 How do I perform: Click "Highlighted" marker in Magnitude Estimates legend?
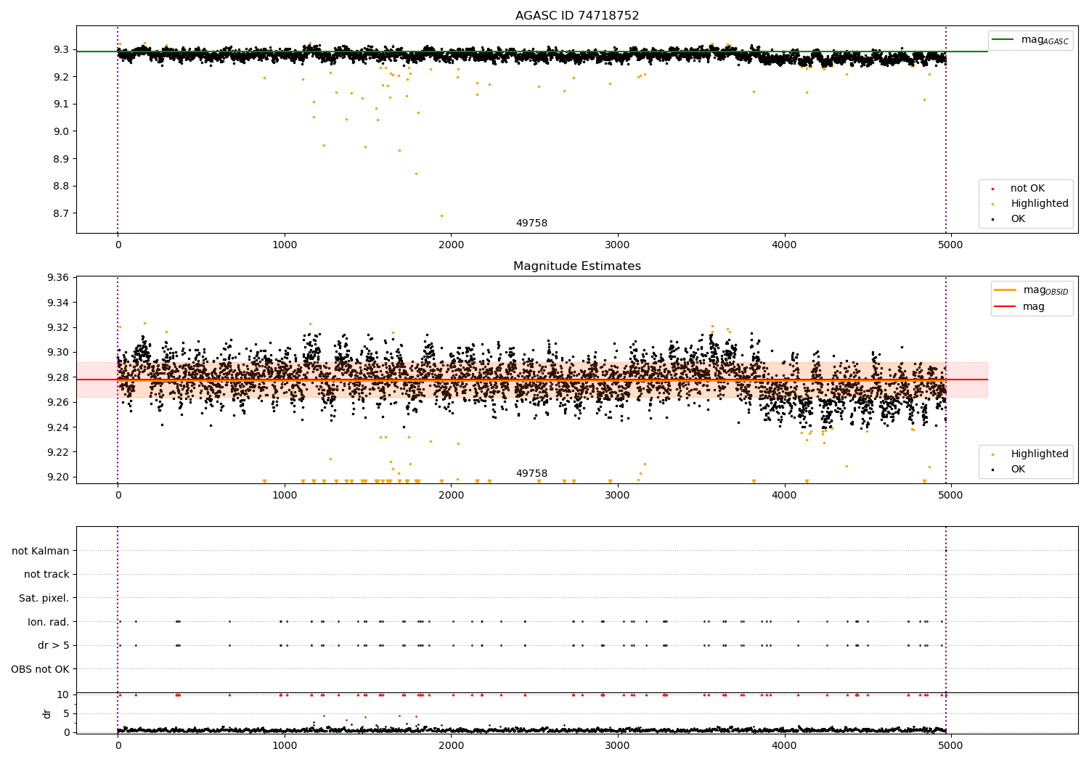(x=992, y=455)
